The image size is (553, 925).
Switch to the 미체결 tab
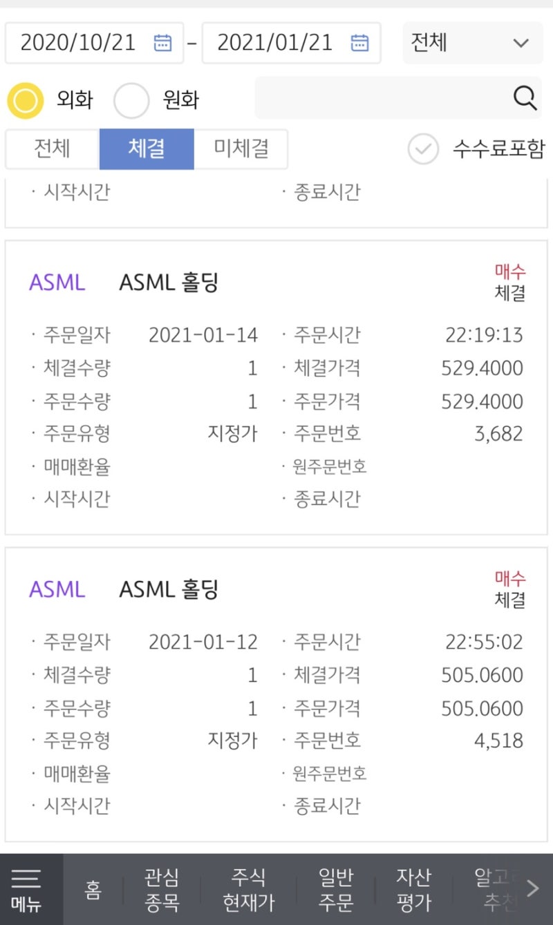tap(241, 149)
